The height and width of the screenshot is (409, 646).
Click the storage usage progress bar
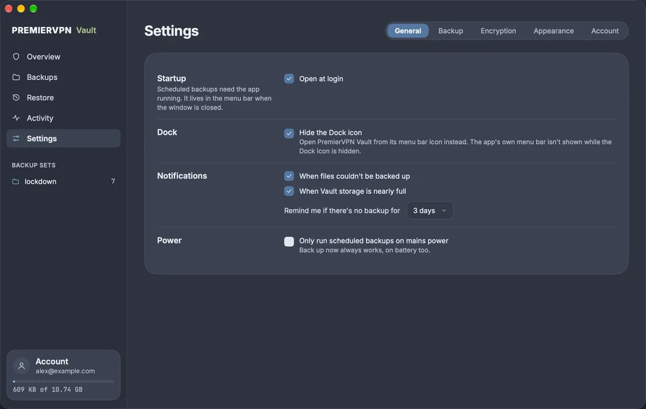[63, 381]
